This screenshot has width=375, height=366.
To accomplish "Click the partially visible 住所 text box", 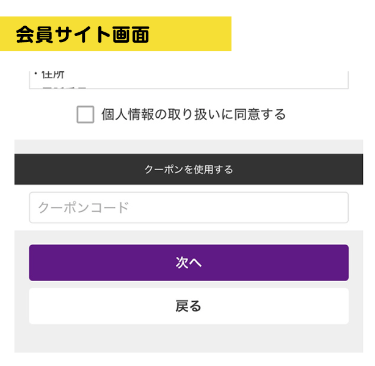I will [188, 80].
